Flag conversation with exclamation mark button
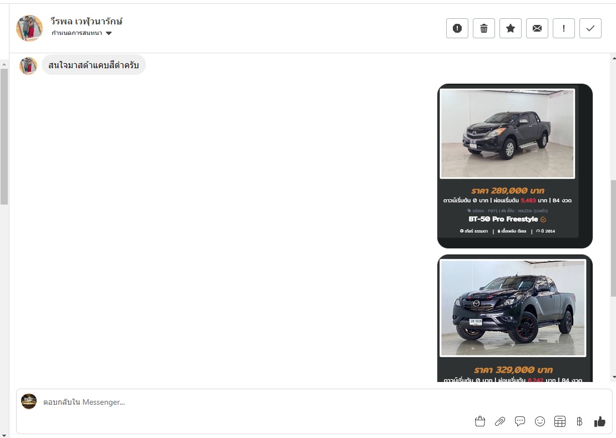Image resolution: width=616 pixels, height=438 pixels. click(564, 28)
